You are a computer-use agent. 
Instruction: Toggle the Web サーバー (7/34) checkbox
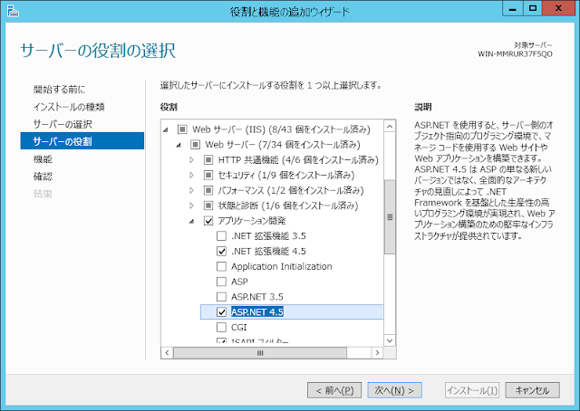click(195, 145)
